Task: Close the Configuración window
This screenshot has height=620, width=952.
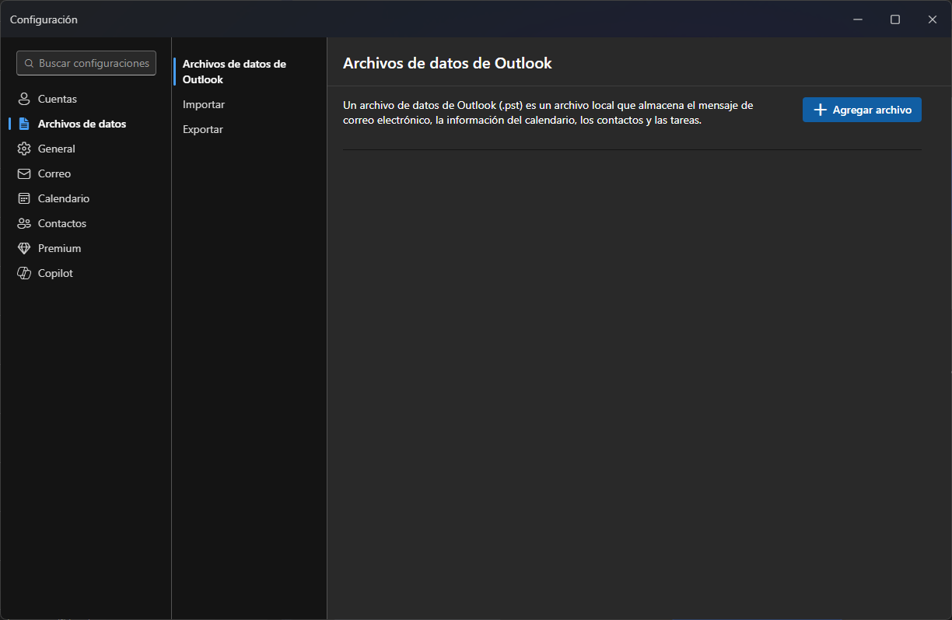Action: point(933,19)
